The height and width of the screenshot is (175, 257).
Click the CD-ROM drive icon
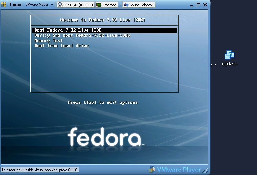61,5
